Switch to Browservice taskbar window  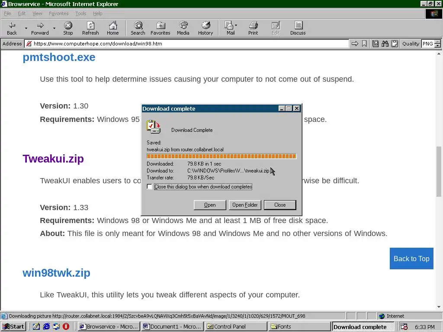[x=109, y=327]
